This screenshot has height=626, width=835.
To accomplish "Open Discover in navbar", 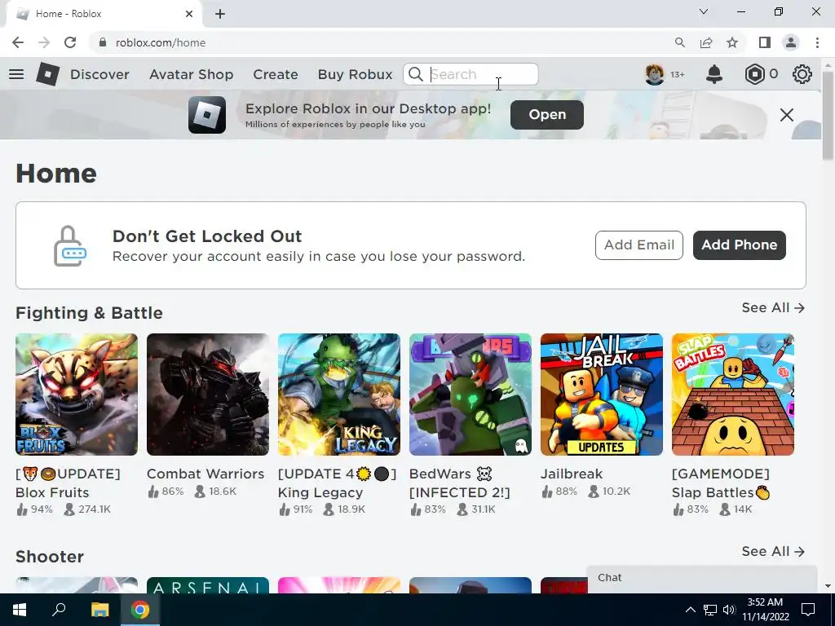I will [x=99, y=74].
